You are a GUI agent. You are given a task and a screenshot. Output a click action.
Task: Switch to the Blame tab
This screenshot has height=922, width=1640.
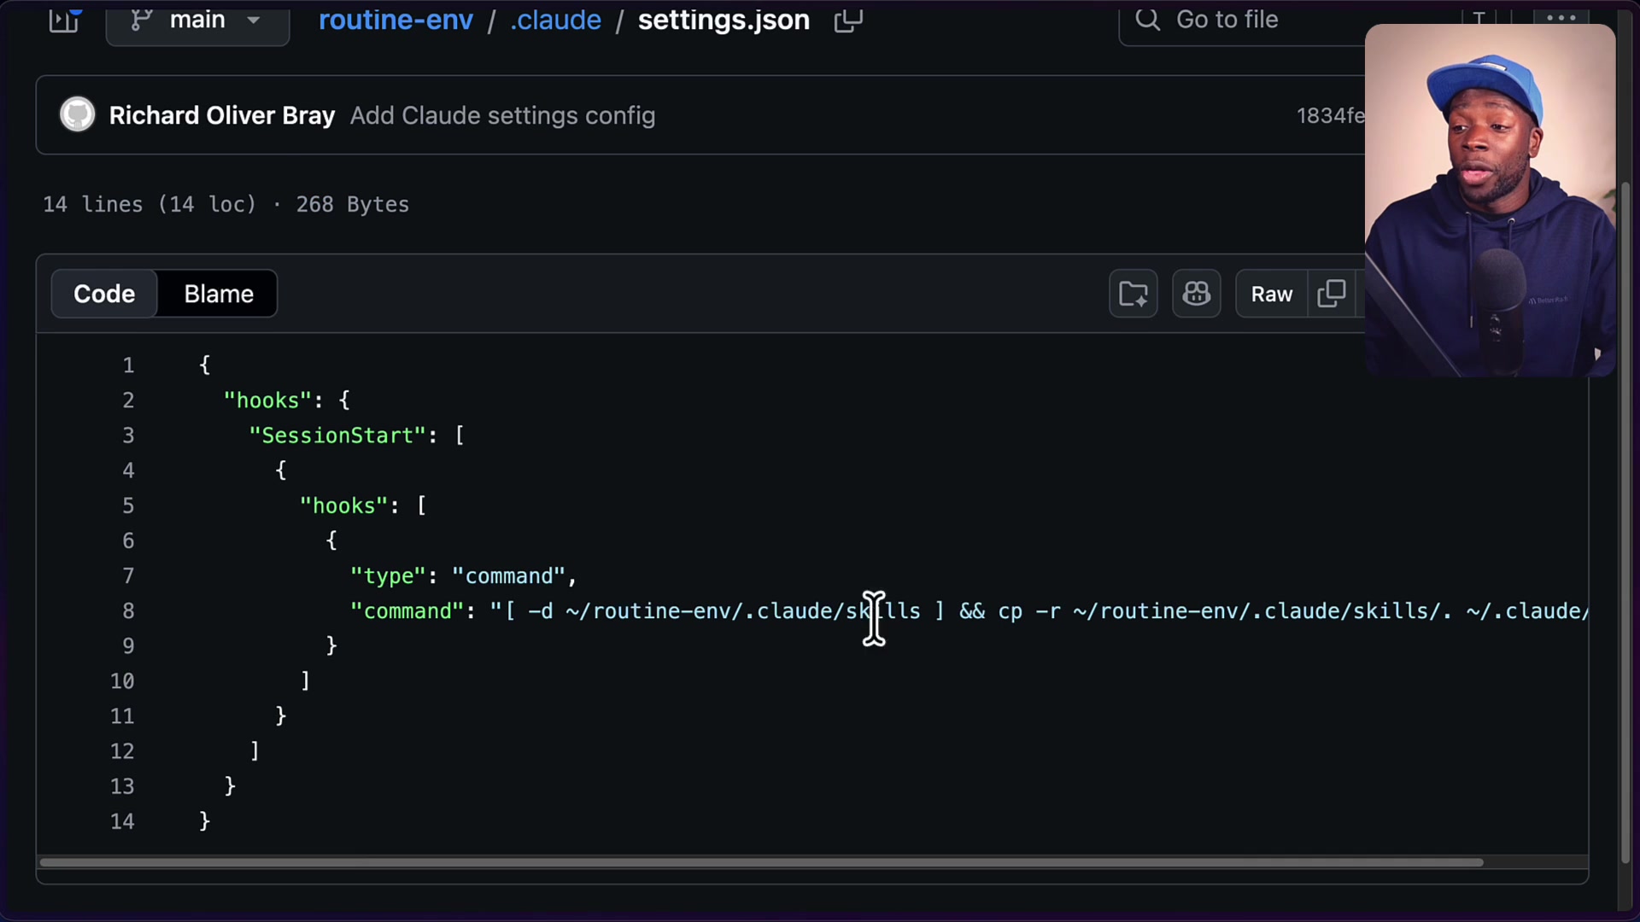219,293
